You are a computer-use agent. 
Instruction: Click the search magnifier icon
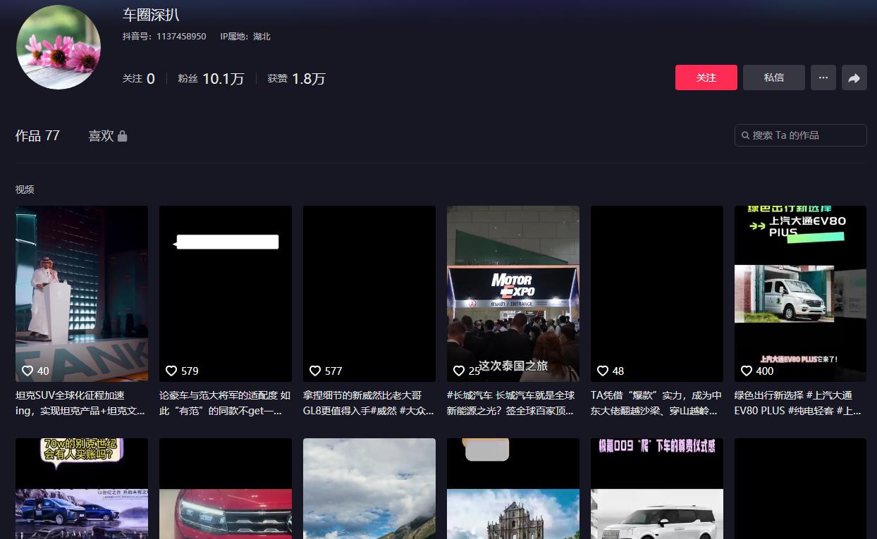[745, 135]
